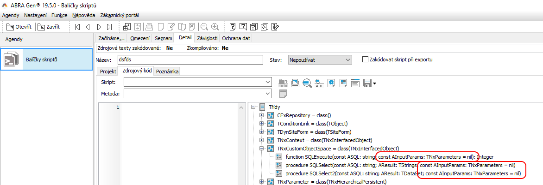Click the Balíčky skriptů agenda icon

click(12, 60)
